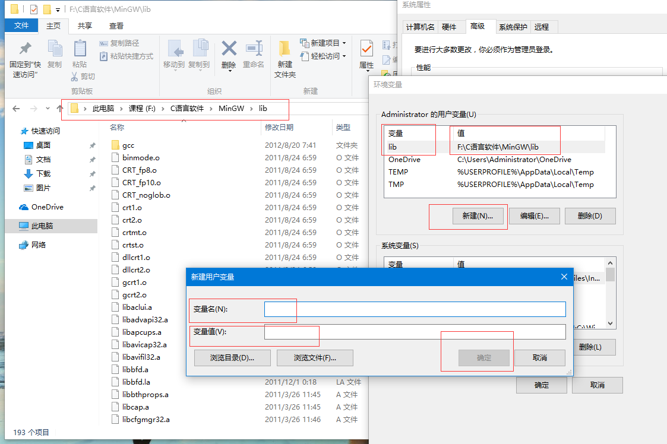Click the Up directory arrow
Image resolution: width=667 pixels, height=444 pixels.
(x=59, y=109)
